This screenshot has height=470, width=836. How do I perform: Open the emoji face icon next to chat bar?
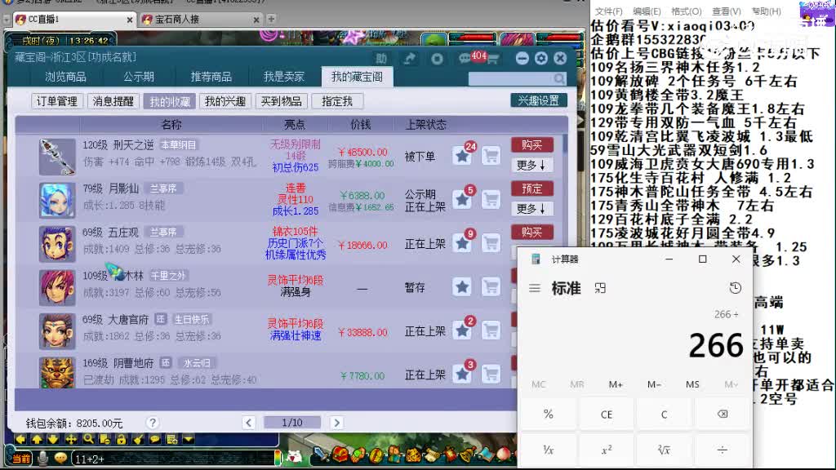click(x=60, y=457)
